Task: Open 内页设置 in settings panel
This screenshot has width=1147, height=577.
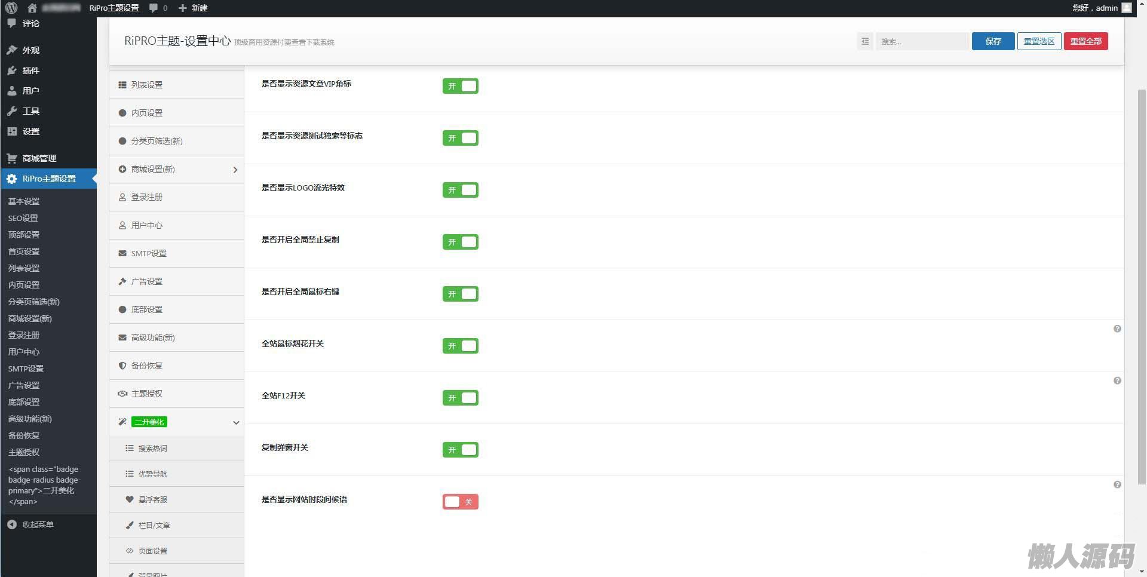Action: [176, 113]
